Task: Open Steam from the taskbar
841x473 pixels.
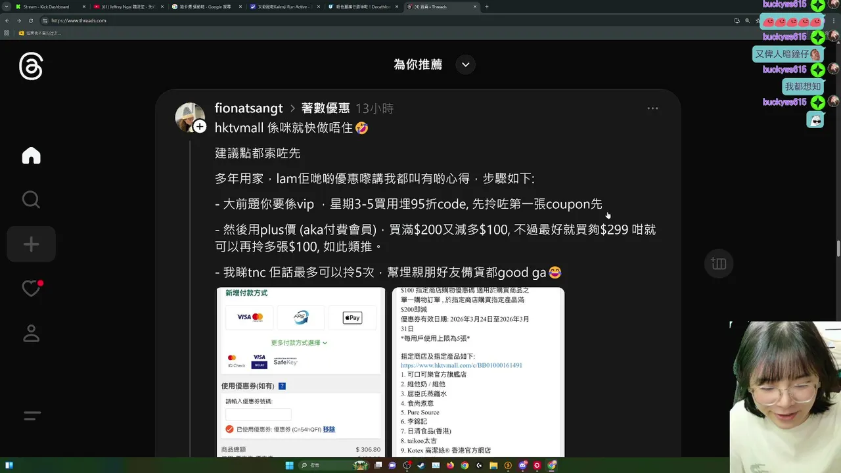Action: tap(421, 465)
